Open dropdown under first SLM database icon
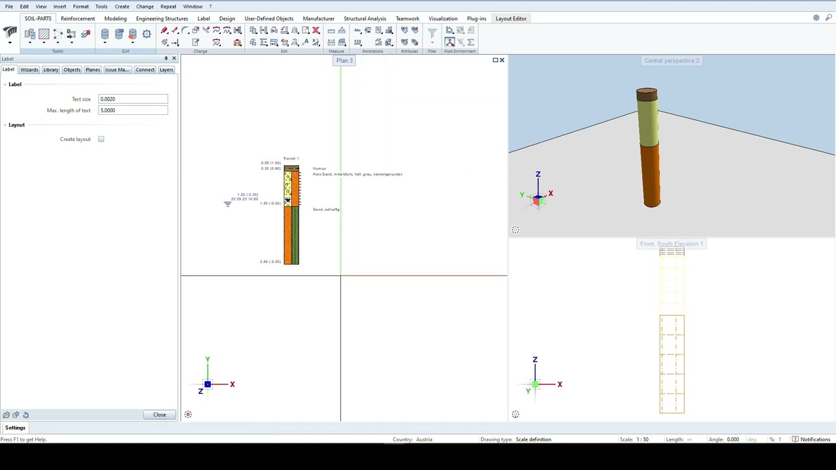 104,42
